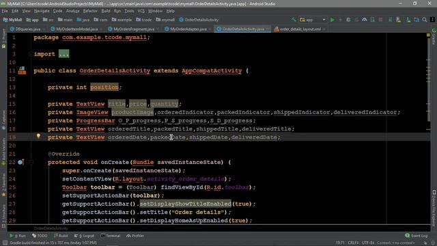This screenshot has height=246, width=437.
Task: Open the UTF-8 encoding selector
Action: pos(368,243)
